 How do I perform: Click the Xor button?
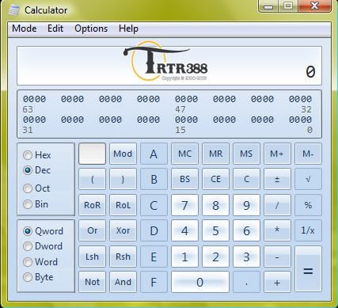[123, 230]
